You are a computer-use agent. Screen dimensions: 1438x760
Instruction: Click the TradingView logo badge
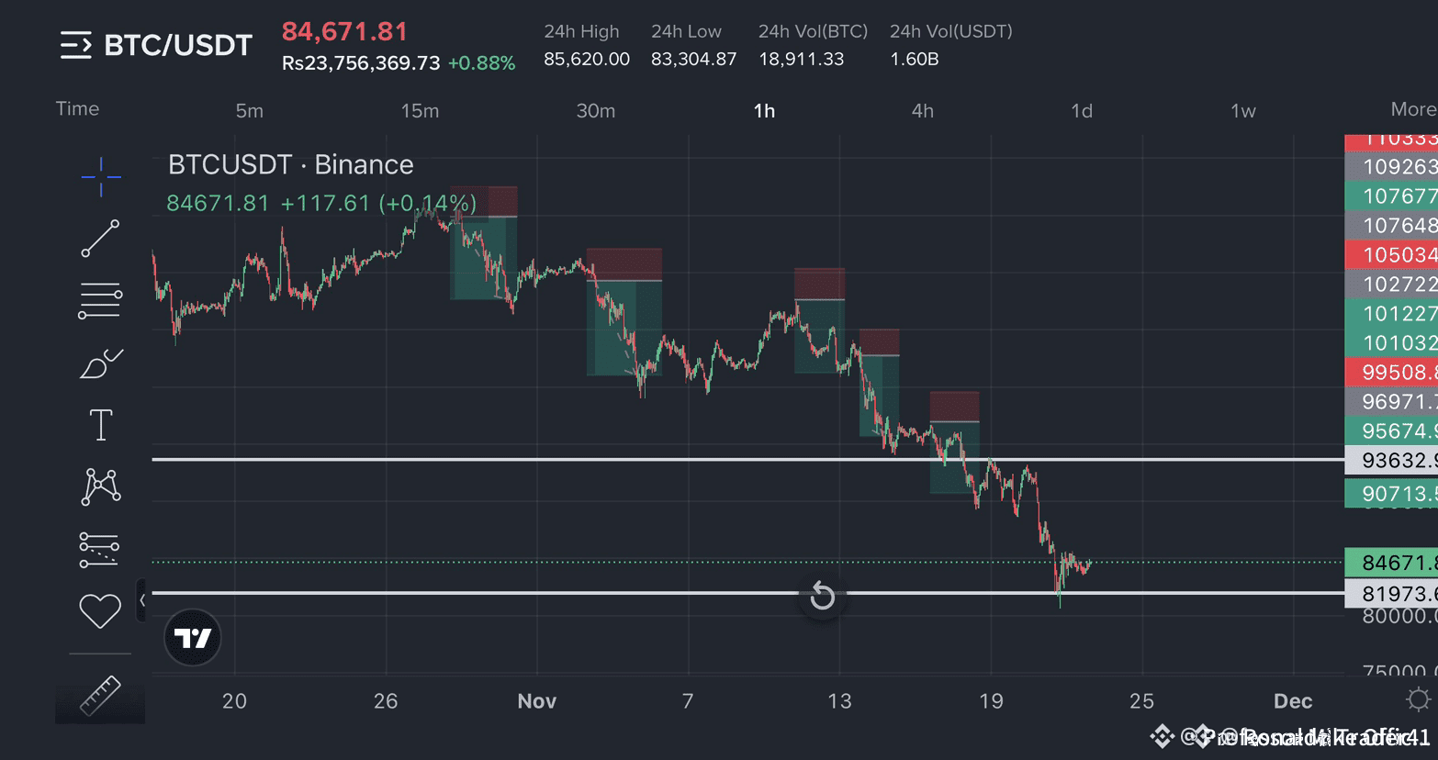(x=193, y=638)
